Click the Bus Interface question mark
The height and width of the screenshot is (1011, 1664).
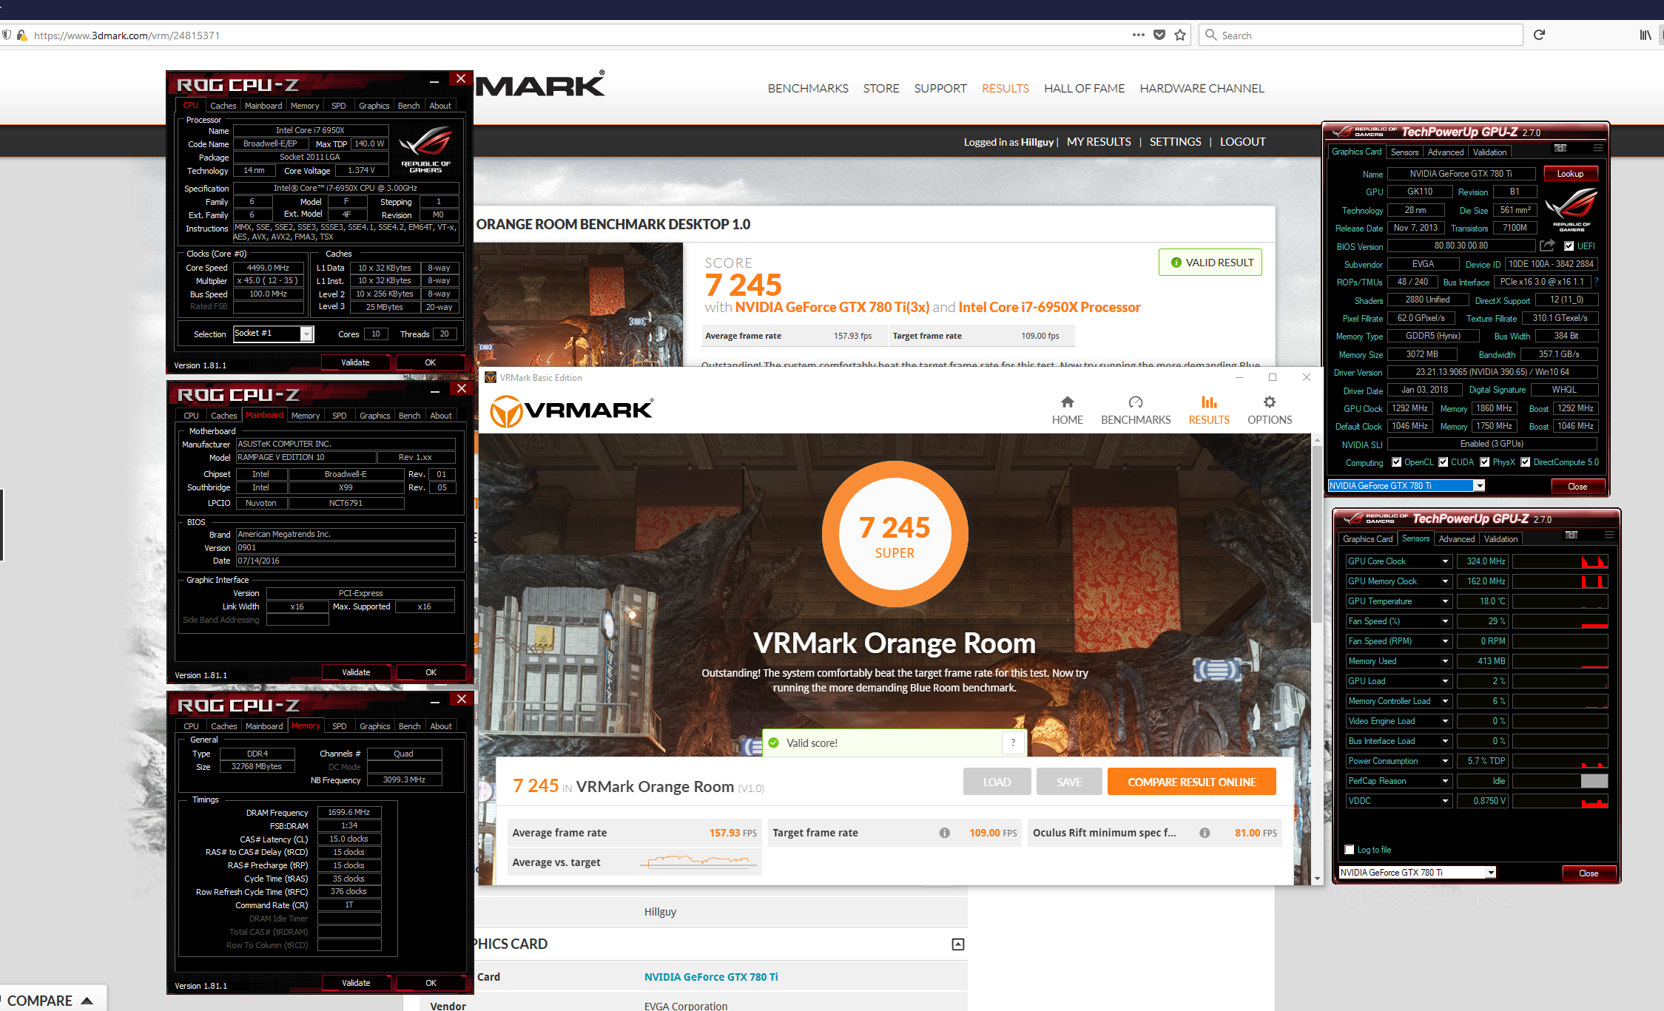pos(1597,282)
